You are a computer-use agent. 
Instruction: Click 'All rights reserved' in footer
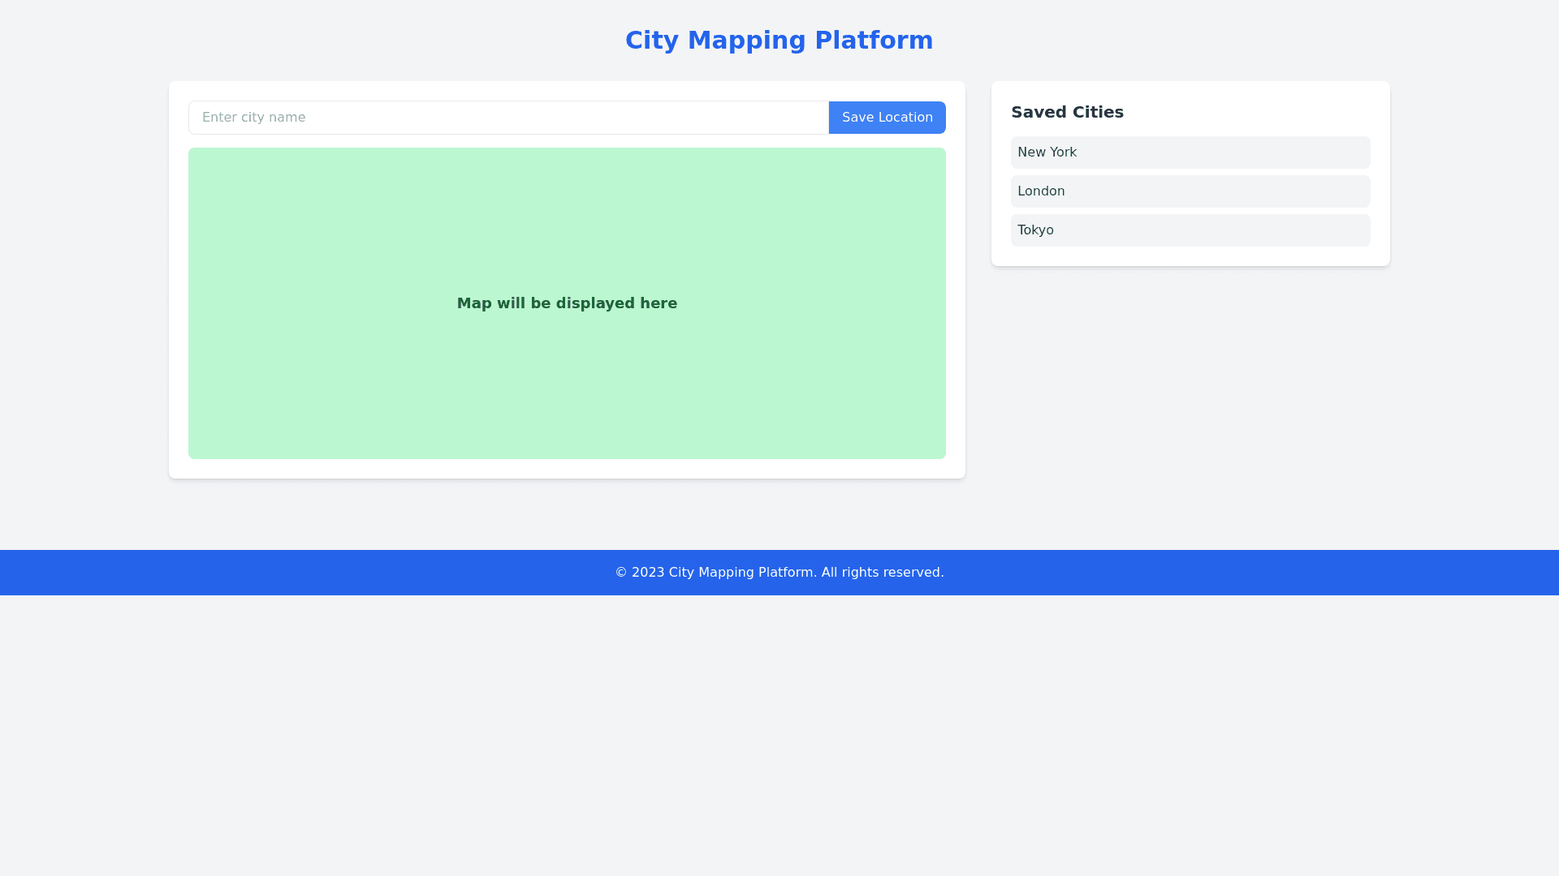[x=881, y=573]
